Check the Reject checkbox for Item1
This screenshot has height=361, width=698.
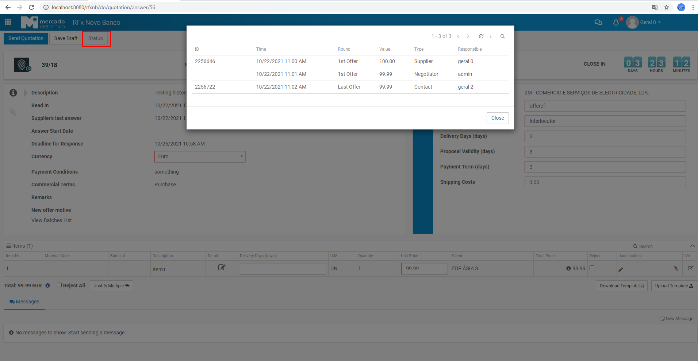click(592, 267)
